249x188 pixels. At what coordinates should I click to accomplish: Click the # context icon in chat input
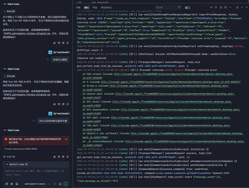[x=12, y=185]
